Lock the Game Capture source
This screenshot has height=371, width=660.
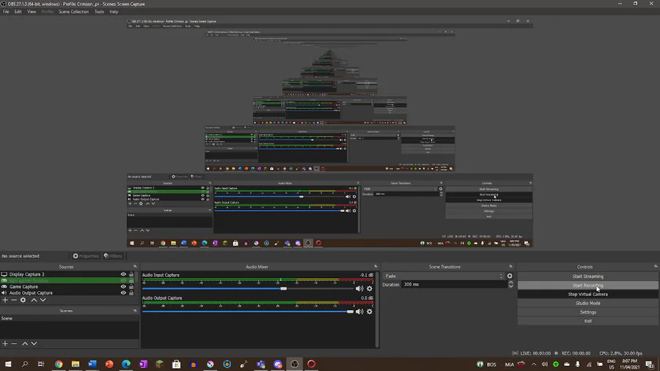pos(131,287)
